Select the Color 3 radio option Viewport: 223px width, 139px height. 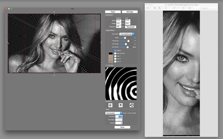pyautogui.click(x=115, y=61)
